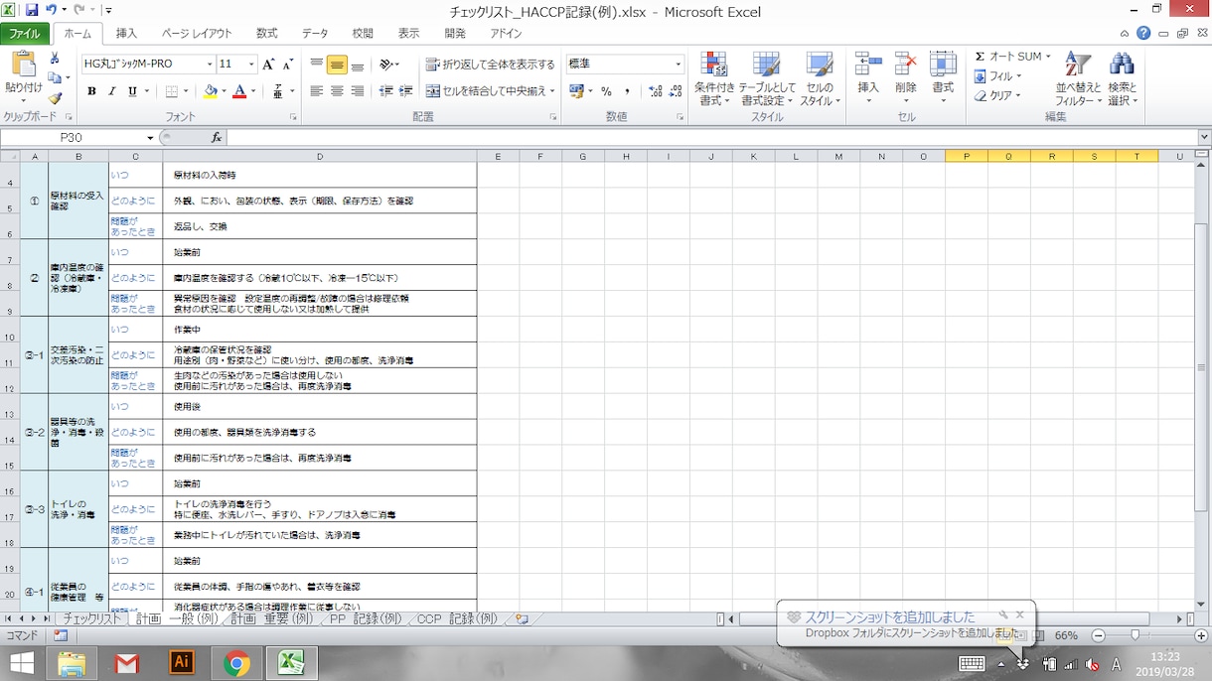Save the workbook via the Quick Access floppy icon
The height and width of the screenshot is (681, 1212).
pos(32,10)
